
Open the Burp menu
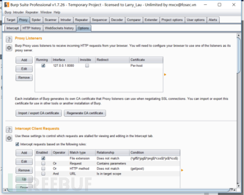[8, 12]
